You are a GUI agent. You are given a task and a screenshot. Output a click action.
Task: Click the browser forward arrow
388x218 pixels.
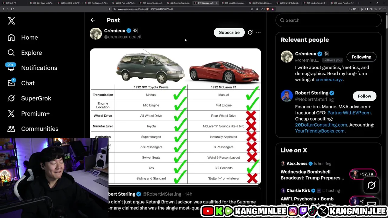click(8, 9)
